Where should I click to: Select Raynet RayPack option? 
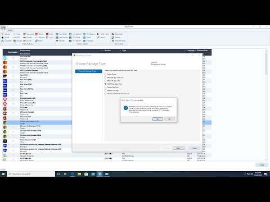(105, 87)
